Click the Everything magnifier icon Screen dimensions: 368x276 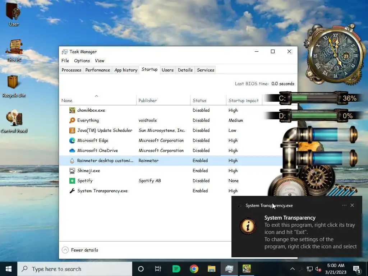(x=72, y=120)
